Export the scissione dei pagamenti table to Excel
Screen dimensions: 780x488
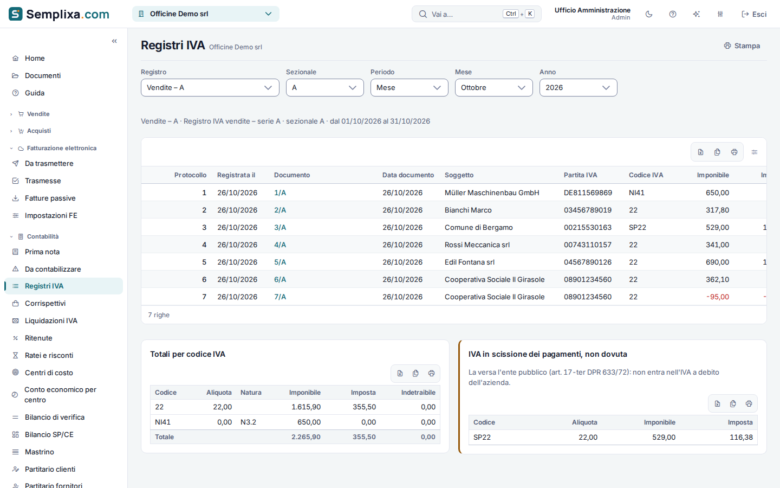[717, 404]
